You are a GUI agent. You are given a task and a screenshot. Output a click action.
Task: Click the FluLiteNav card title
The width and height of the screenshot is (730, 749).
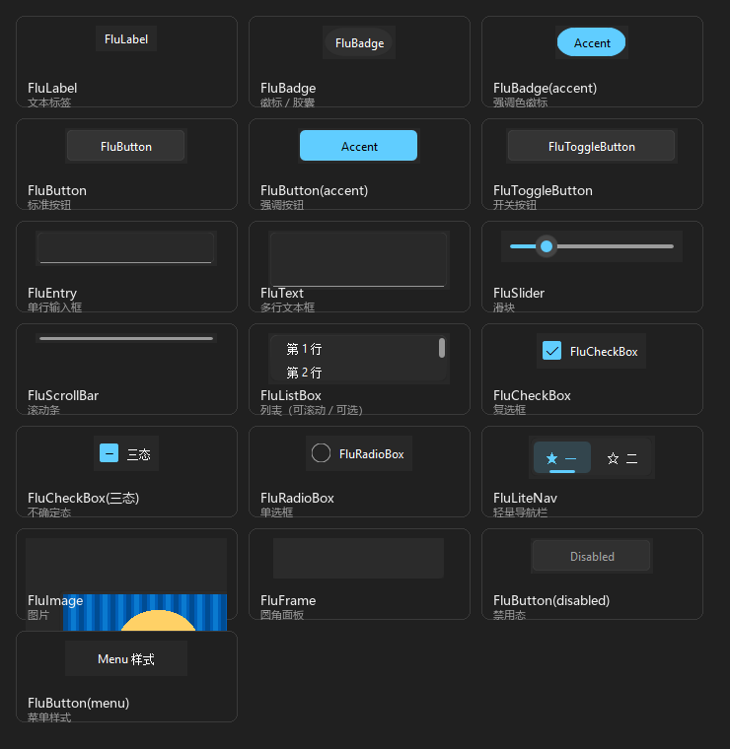pos(525,498)
